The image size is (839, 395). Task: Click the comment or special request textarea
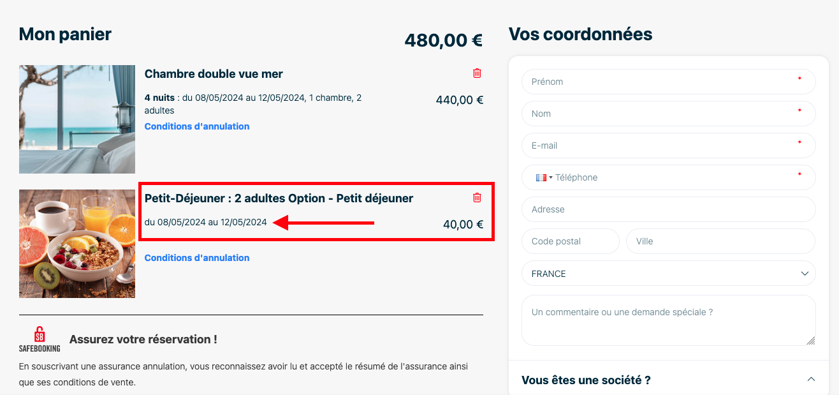[669, 320]
